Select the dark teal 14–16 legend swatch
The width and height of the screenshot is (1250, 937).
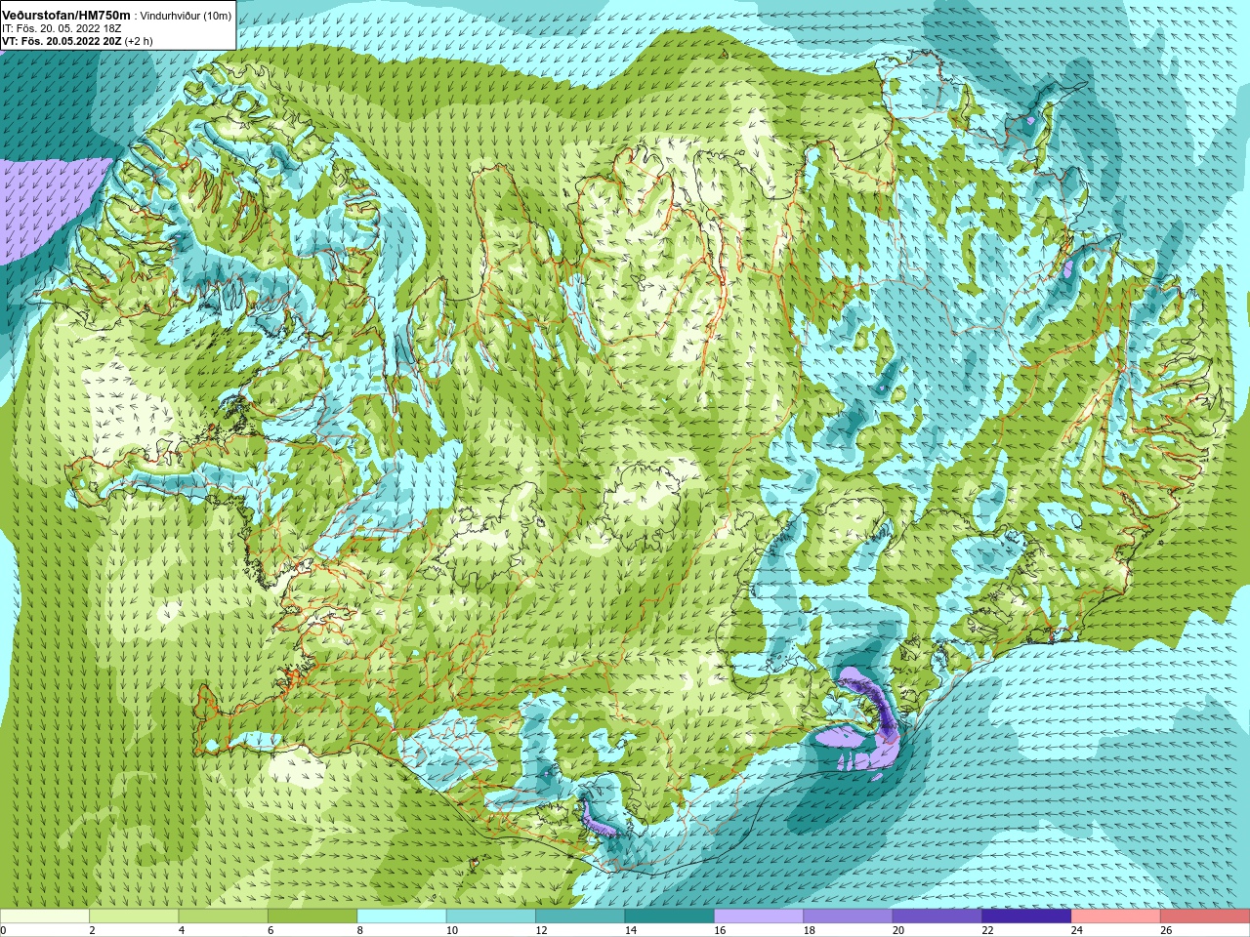click(670, 917)
